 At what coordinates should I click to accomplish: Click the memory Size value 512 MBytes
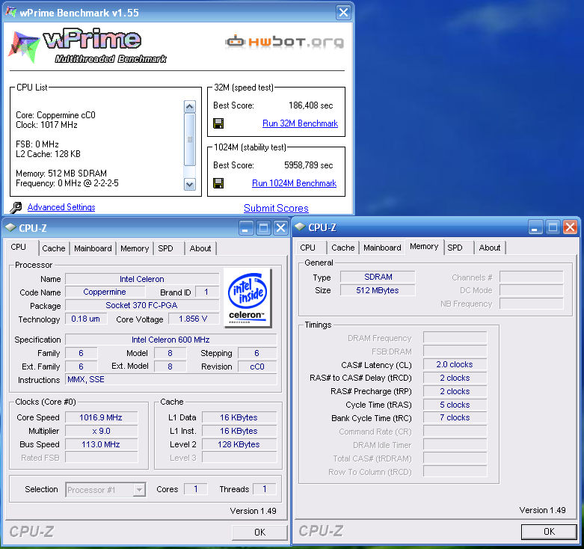[378, 290]
